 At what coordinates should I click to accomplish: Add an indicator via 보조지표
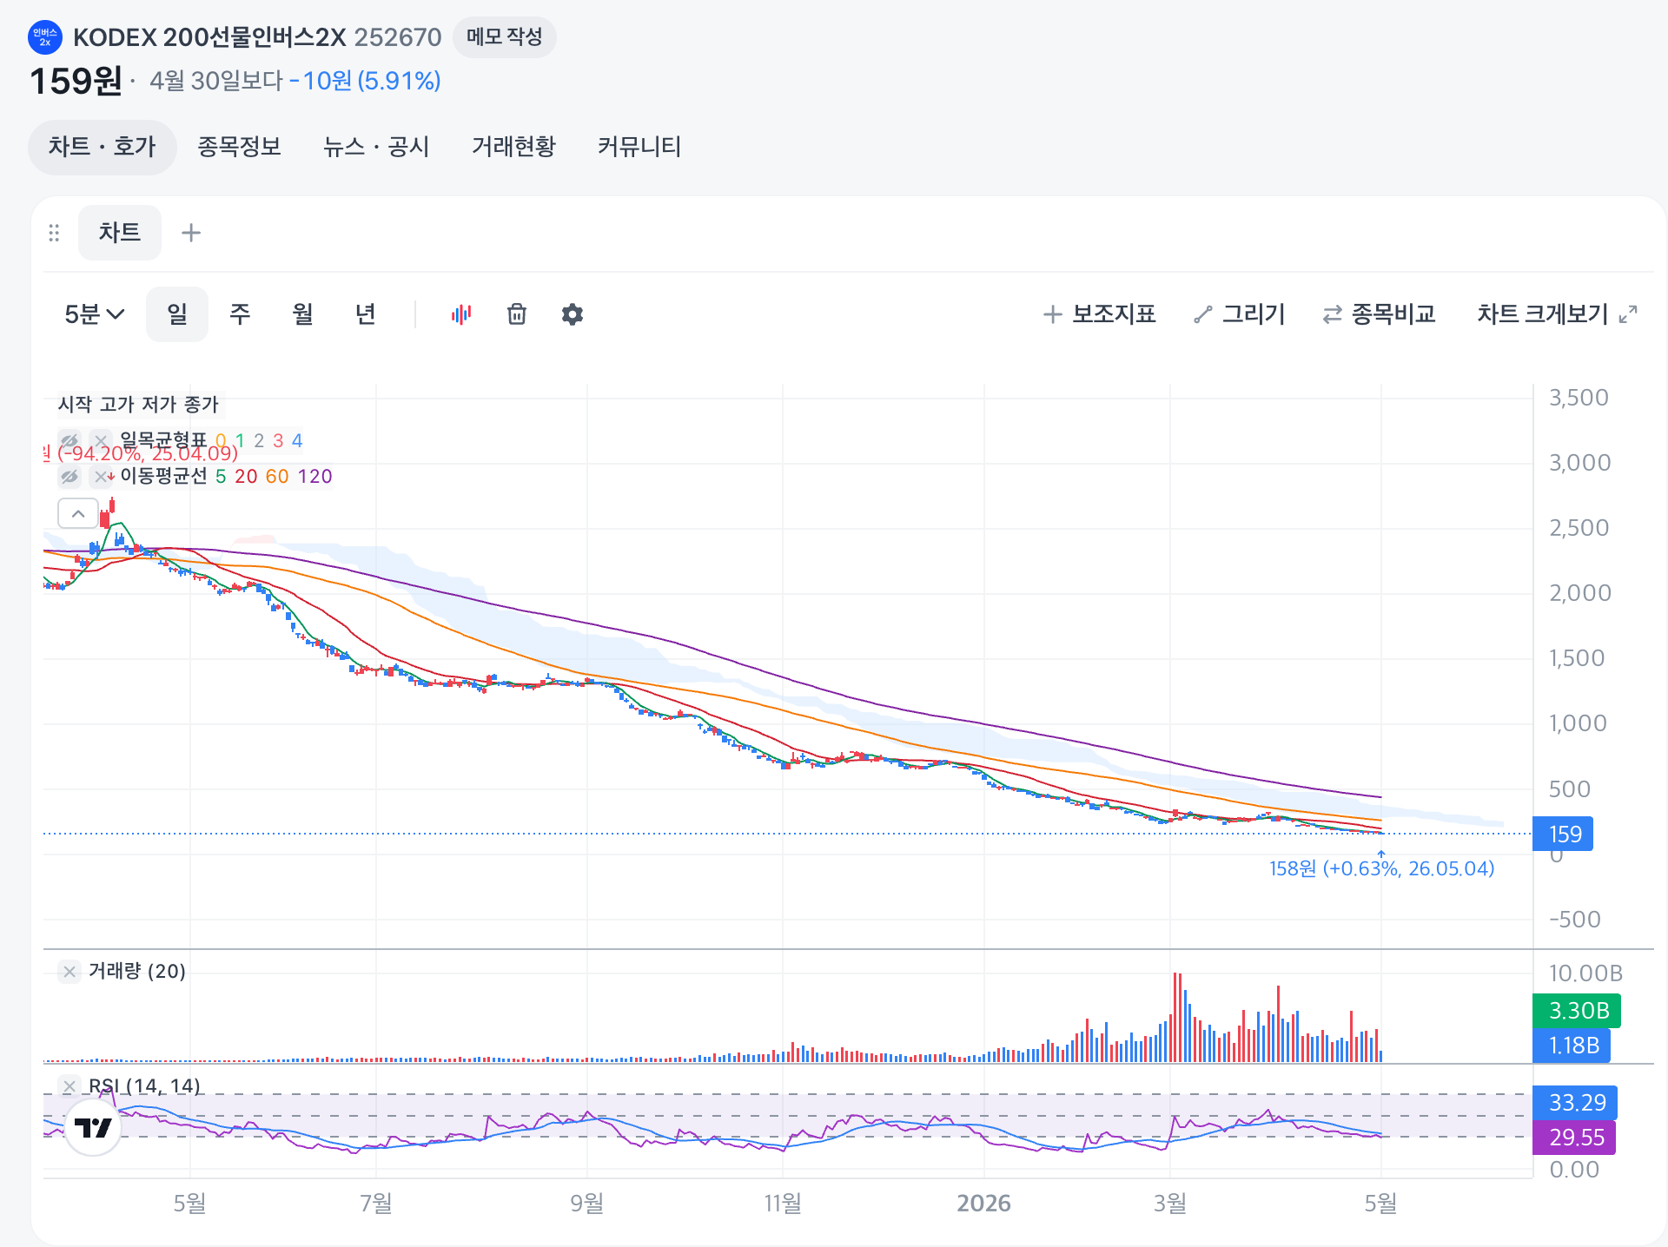pos(1100,314)
